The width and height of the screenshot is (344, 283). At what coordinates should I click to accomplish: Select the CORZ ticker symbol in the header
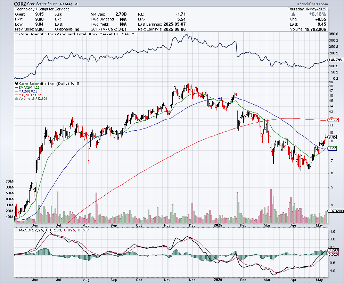pyautogui.click(x=20, y=4)
